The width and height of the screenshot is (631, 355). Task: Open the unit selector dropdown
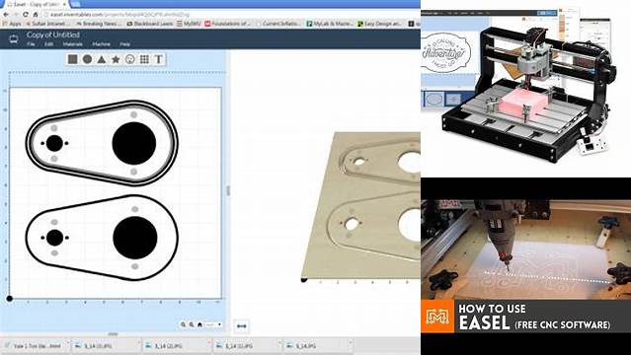point(213,324)
